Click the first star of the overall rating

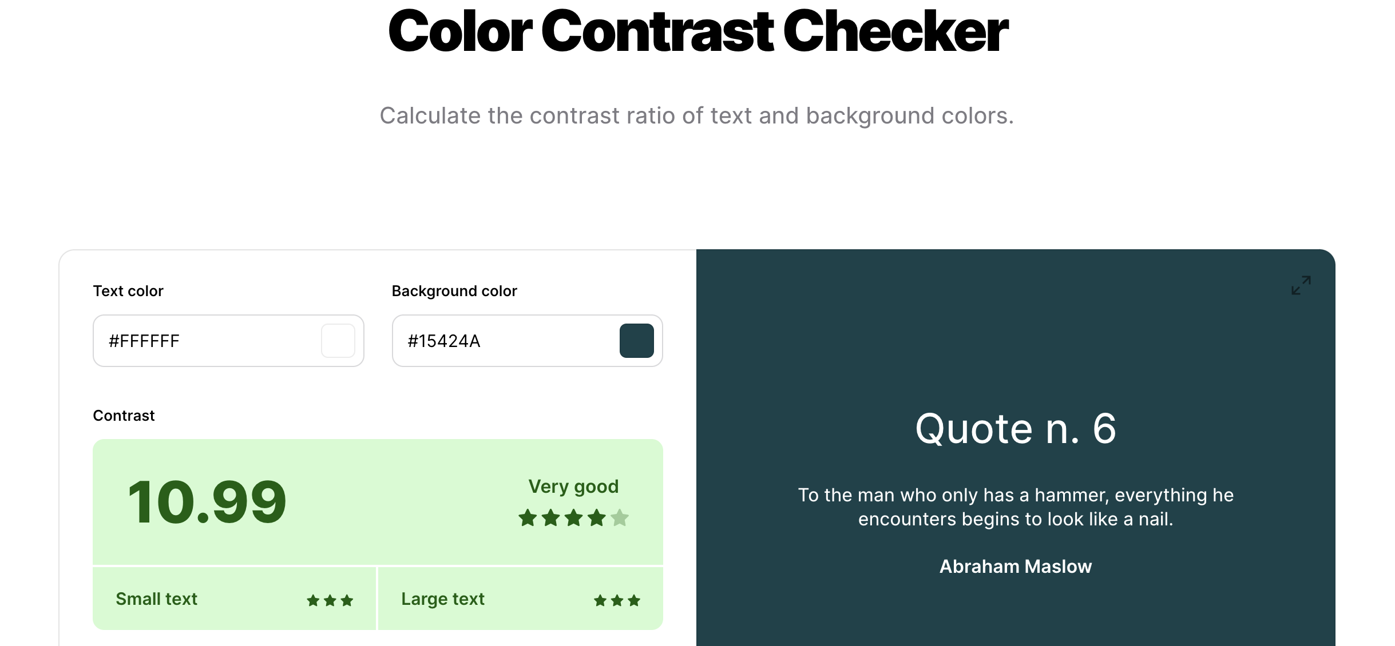528,518
